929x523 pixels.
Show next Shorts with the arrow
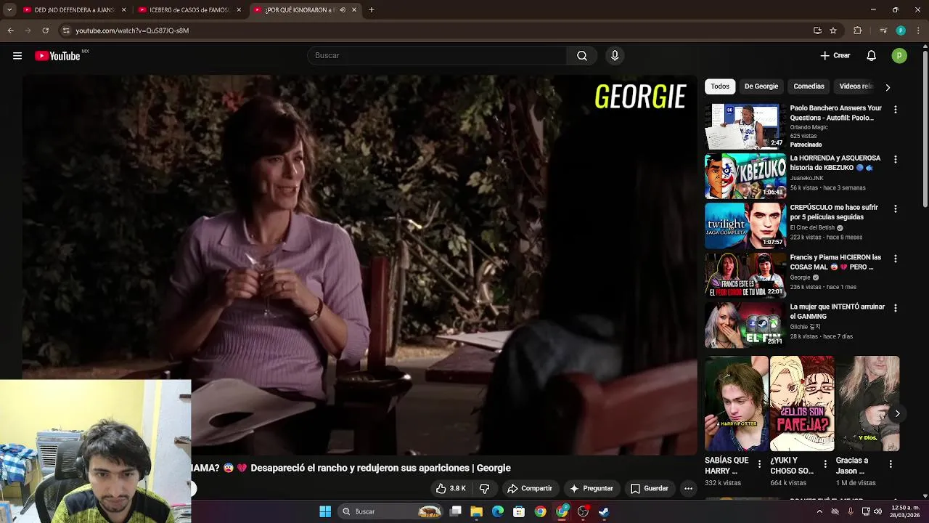(897, 413)
